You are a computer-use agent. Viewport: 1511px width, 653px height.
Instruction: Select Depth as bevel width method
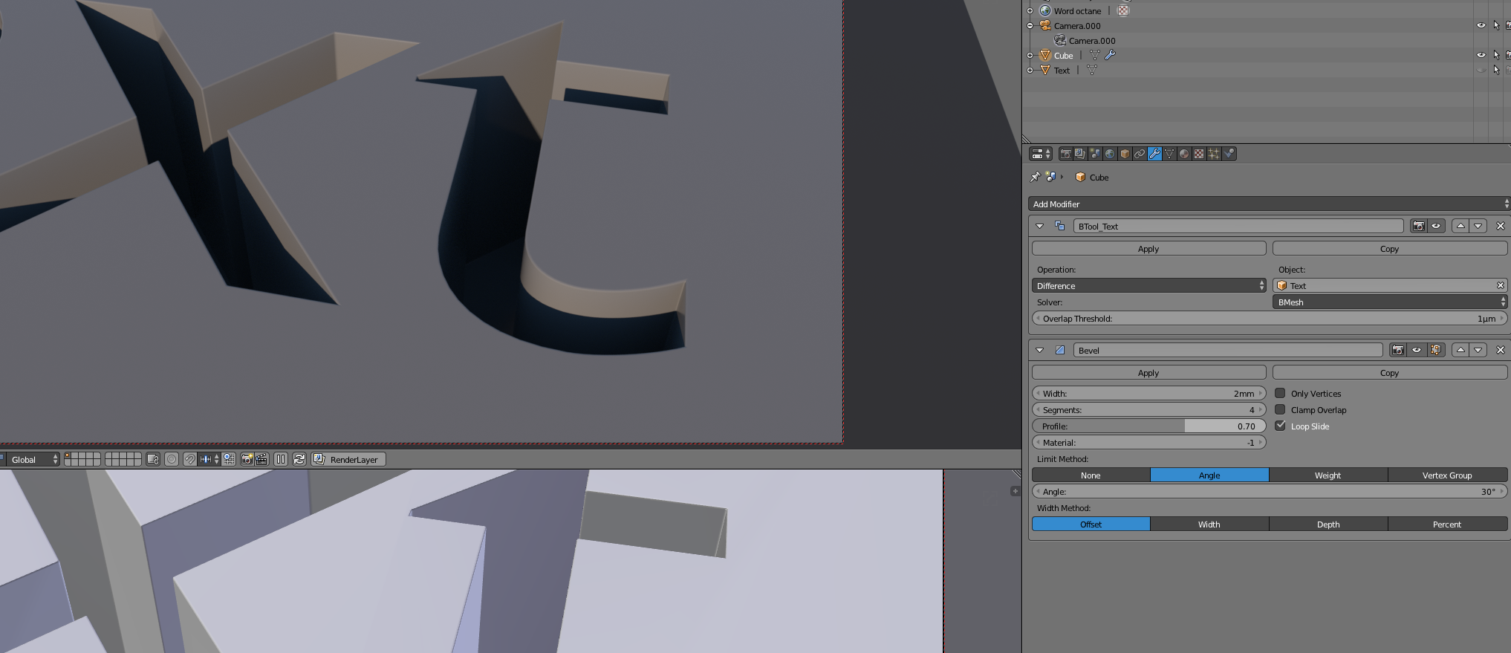click(x=1328, y=524)
